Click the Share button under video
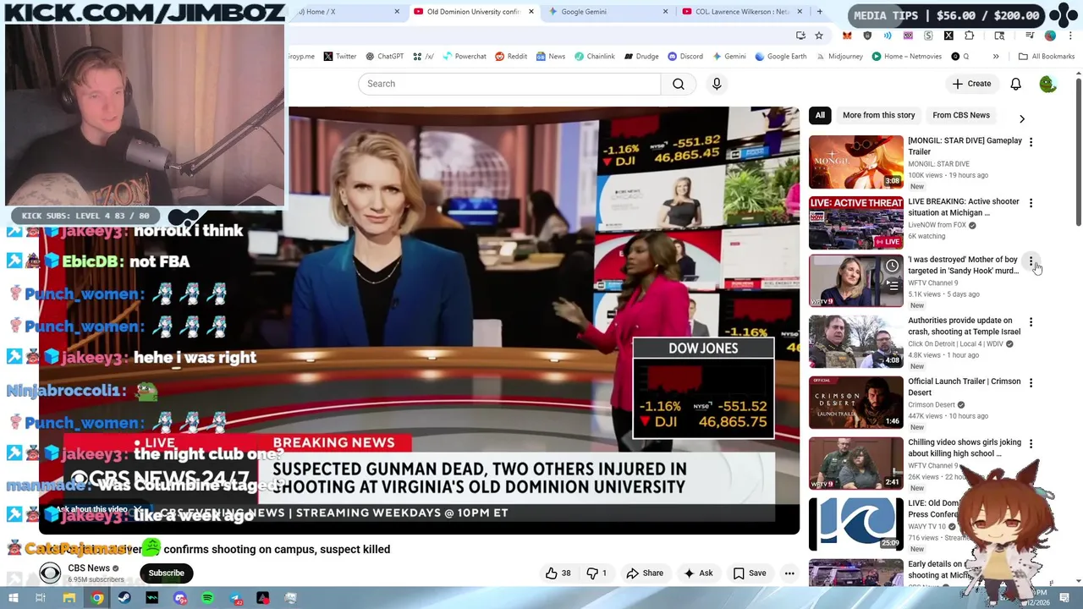 [x=645, y=573]
